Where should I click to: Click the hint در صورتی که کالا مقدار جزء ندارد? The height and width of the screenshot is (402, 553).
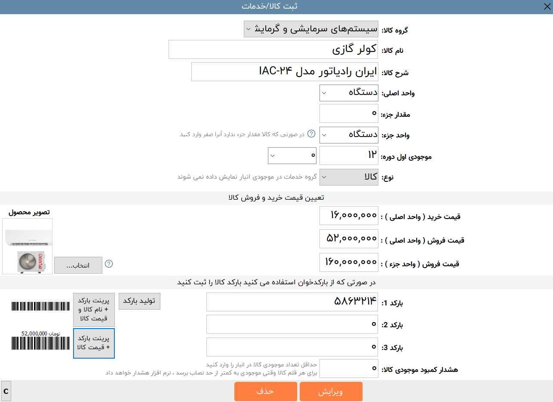click(242, 134)
